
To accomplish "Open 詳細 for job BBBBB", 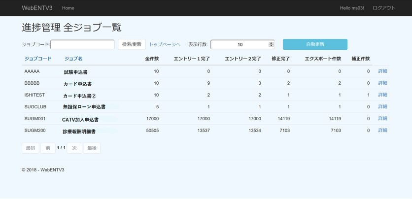I will pos(382,83).
